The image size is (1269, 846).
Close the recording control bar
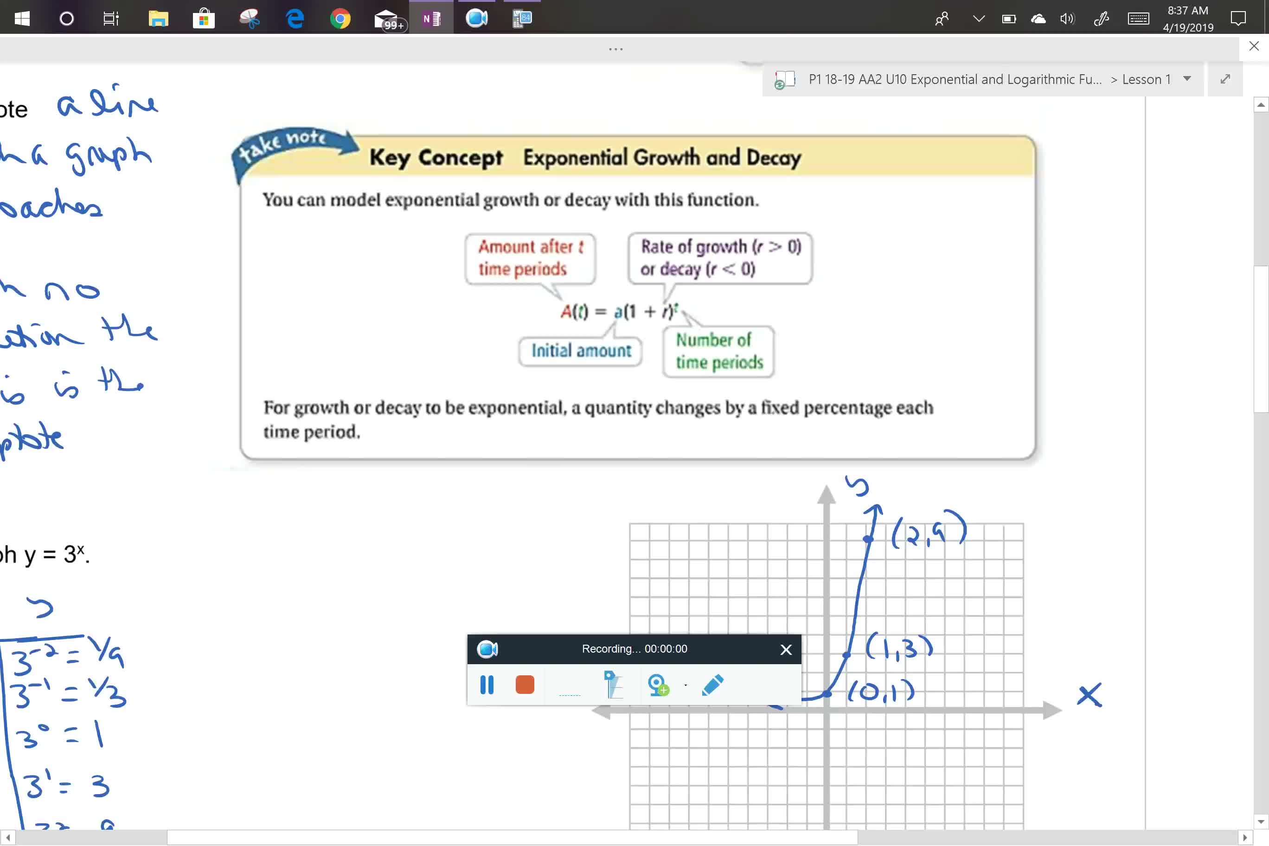tap(785, 649)
